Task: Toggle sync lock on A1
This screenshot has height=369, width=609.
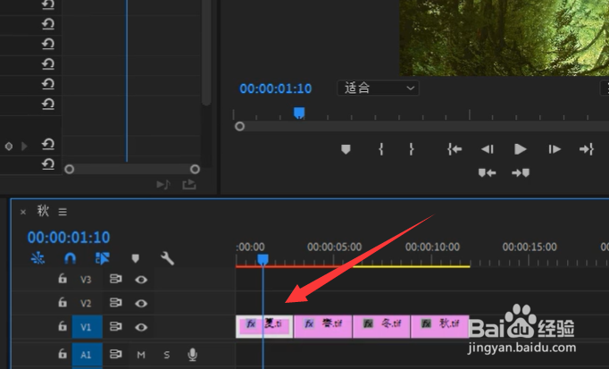Action: tap(115, 354)
